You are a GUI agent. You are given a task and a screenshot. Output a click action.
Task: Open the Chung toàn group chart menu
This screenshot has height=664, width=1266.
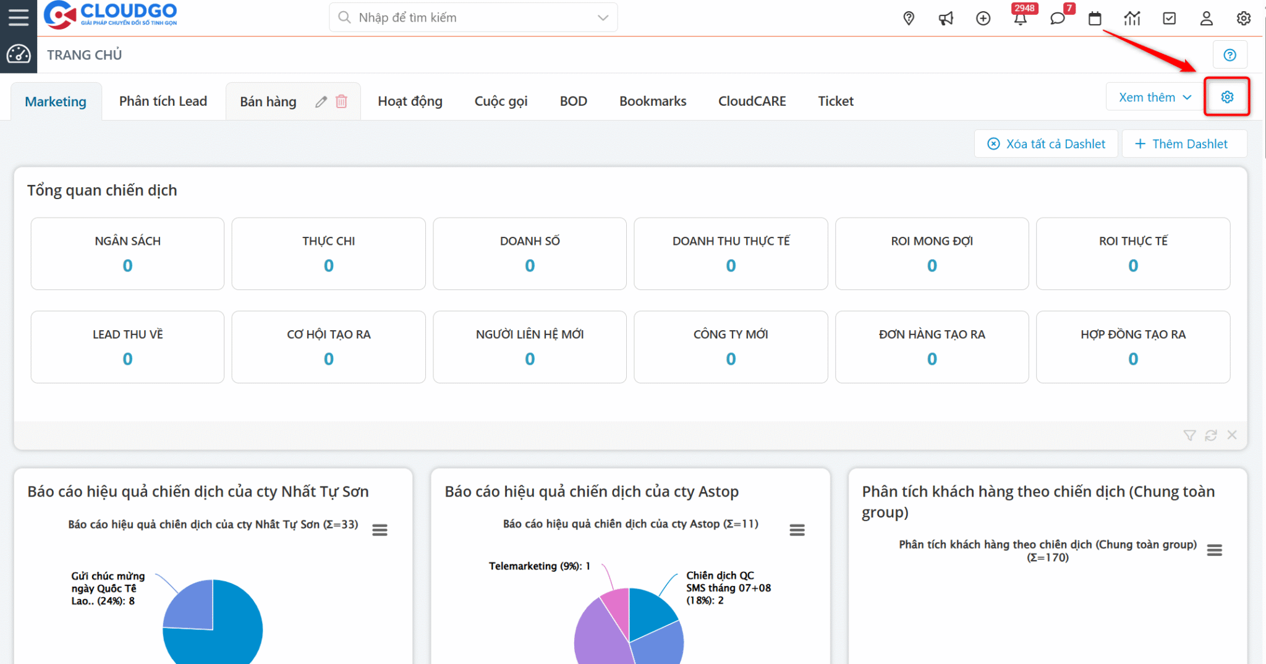point(1214,550)
